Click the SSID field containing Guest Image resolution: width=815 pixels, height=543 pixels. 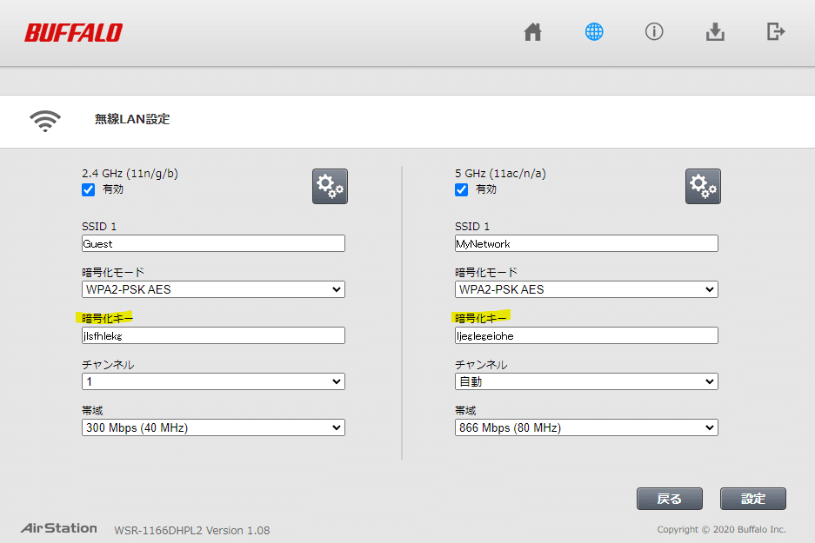(213, 243)
